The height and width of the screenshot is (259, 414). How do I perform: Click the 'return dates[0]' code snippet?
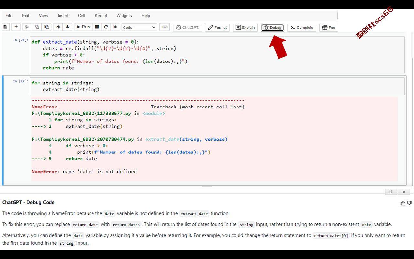point(331,236)
